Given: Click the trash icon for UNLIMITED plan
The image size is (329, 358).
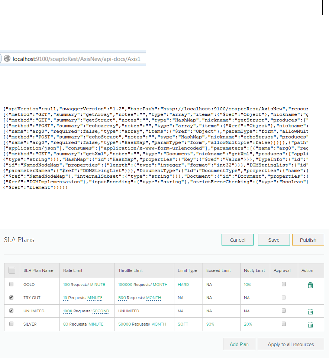Looking at the screenshot, I should [x=310, y=311].
